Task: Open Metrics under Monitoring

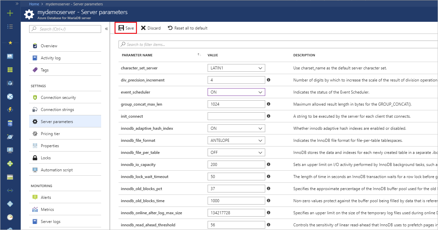Action: [65, 210]
